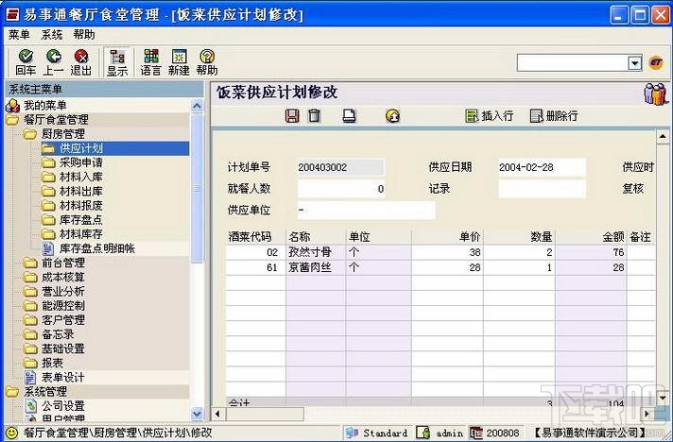Expand the 能源控制 folder

pos(63,306)
